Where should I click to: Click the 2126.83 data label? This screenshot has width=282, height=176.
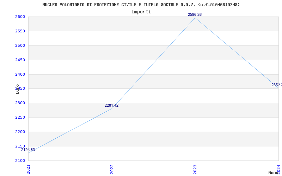[28, 150]
